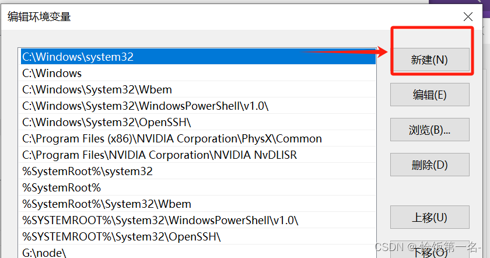
Task: Select the %SystemRoot%\system32 entry
Action: tap(198, 171)
